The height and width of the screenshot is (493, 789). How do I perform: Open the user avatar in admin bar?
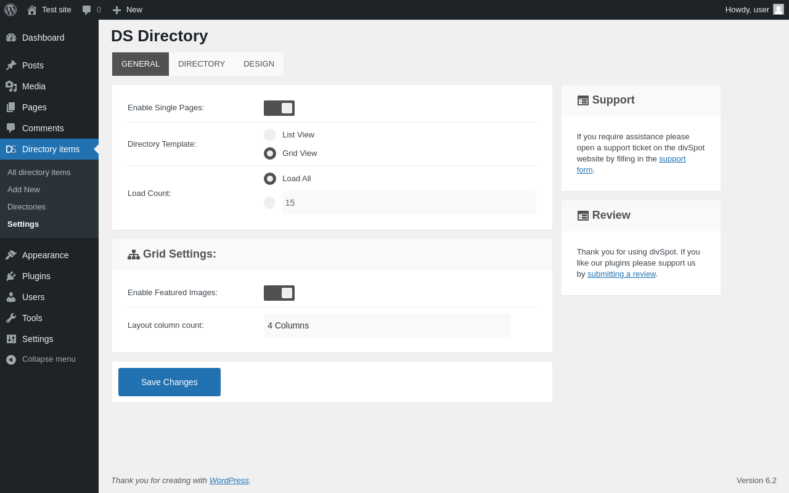[x=779, y=9]
